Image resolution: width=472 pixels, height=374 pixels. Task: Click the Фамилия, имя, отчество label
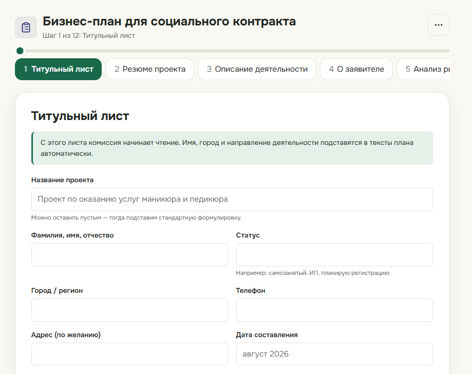73,235
